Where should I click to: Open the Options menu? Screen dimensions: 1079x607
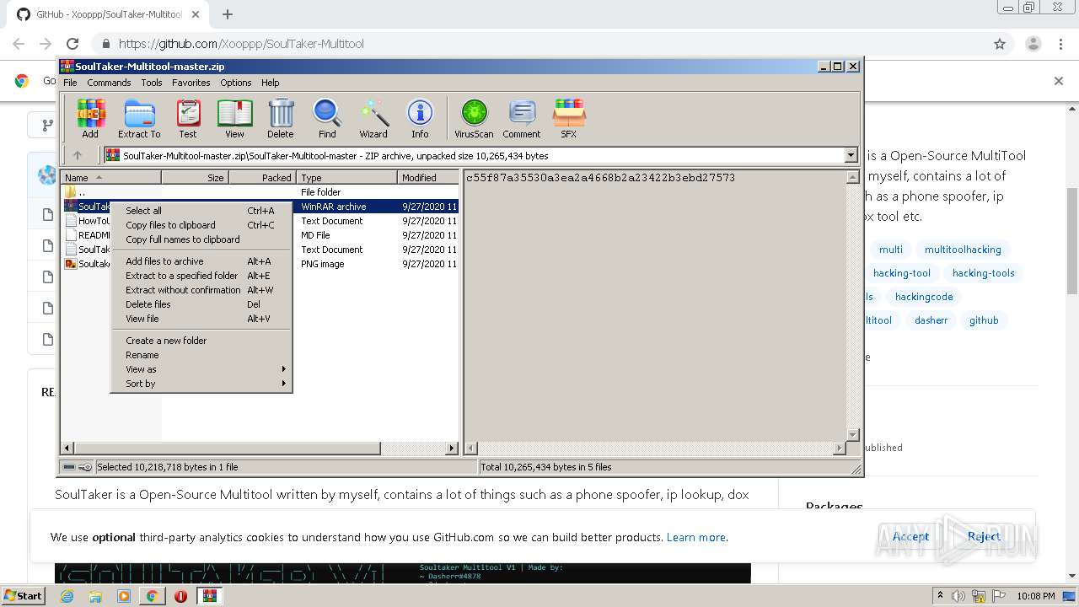coord(236,83)
